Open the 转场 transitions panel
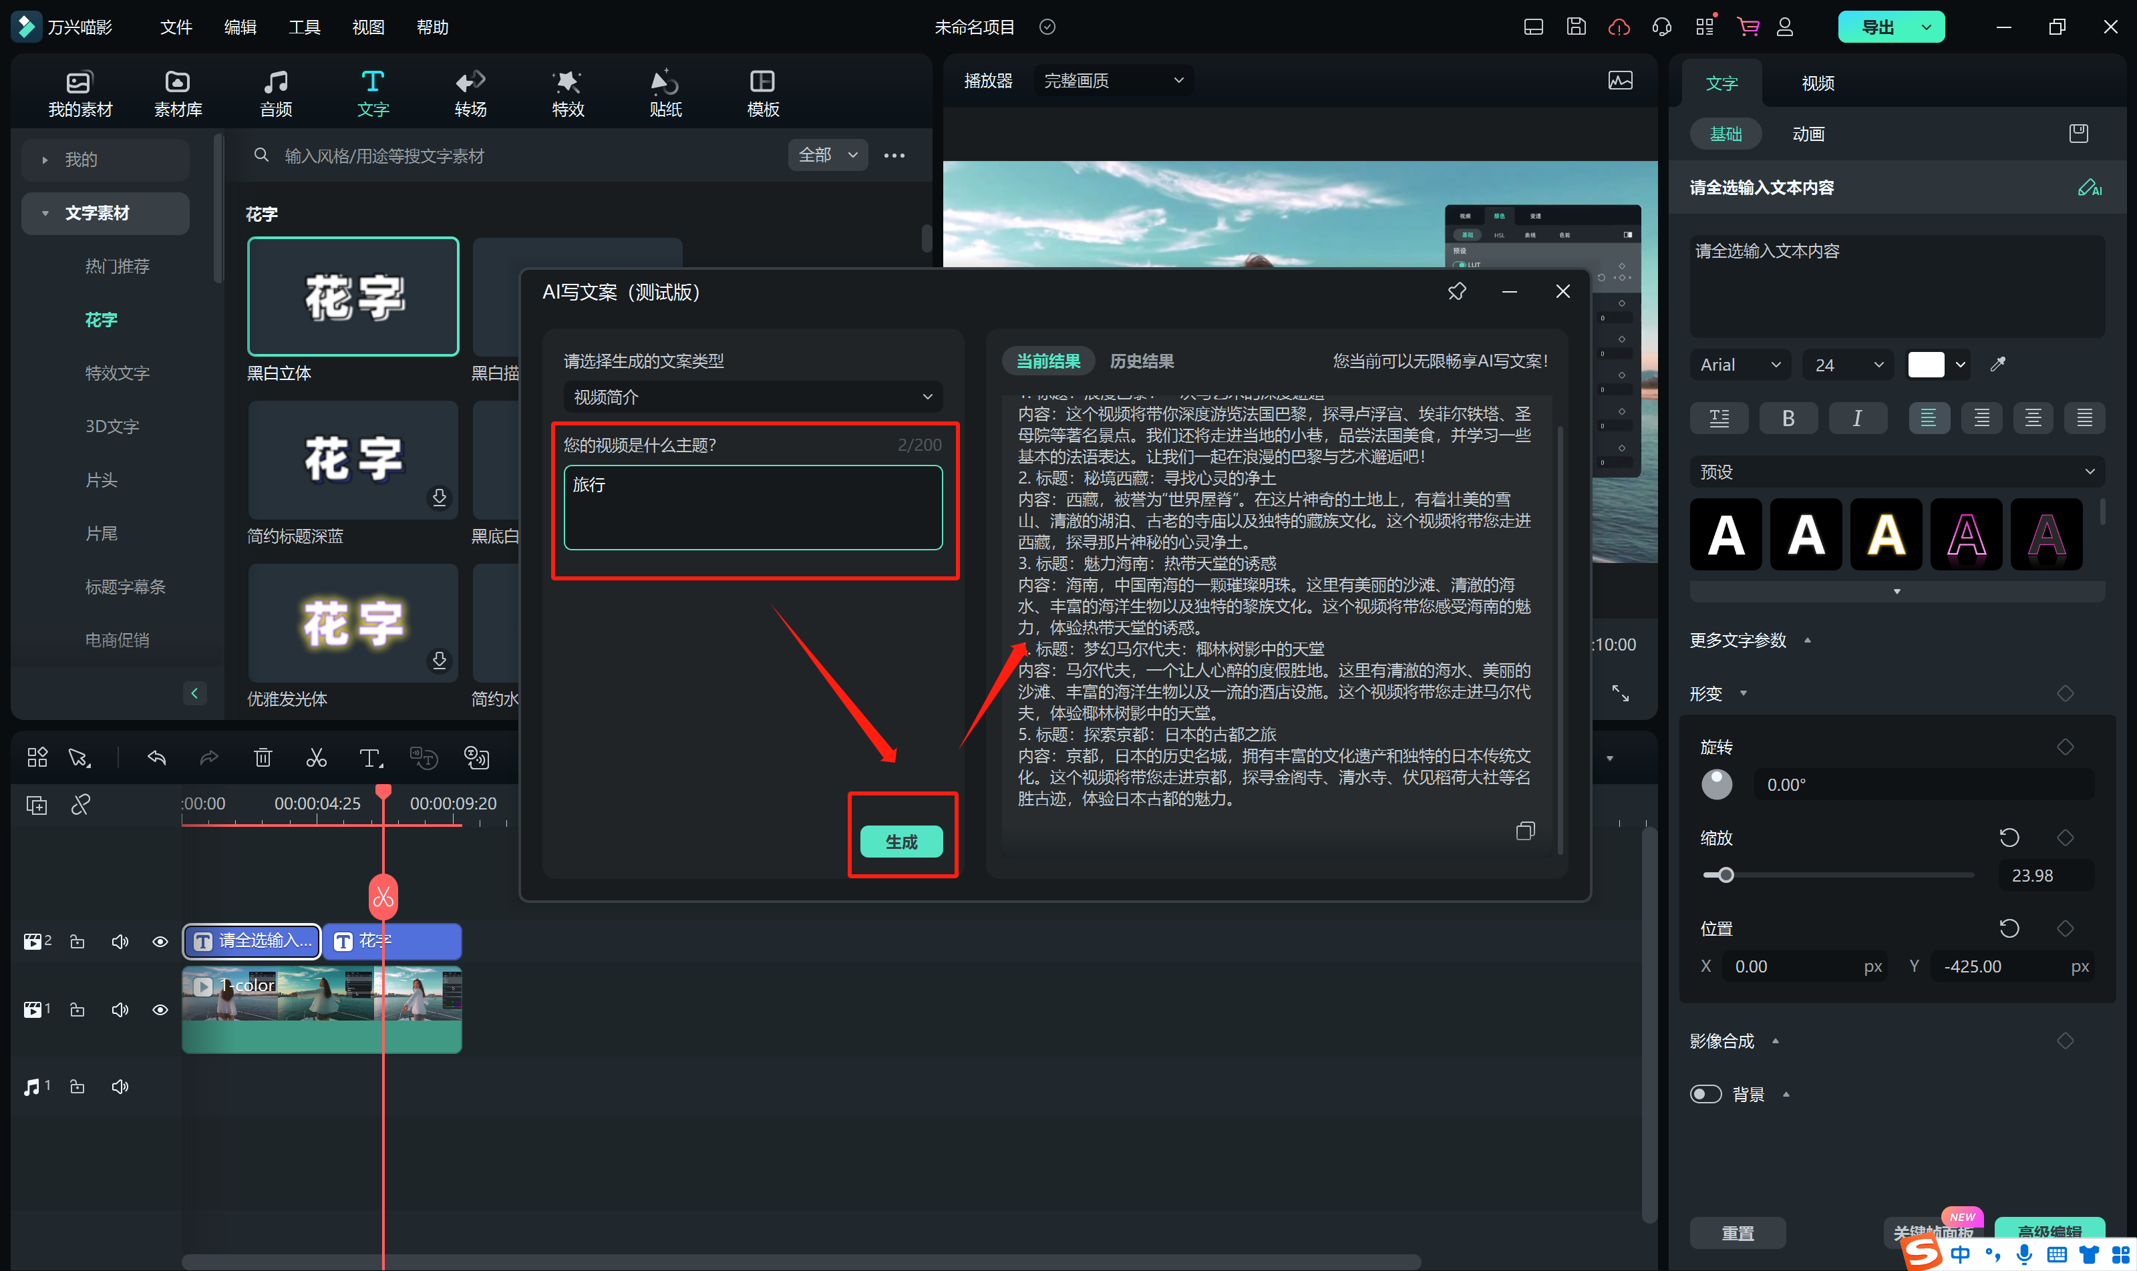 [x=470, y=92]
